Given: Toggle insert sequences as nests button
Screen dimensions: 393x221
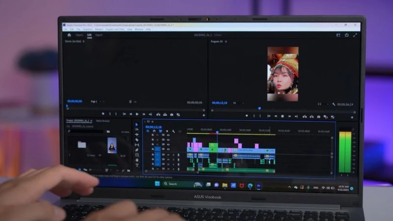Looking at the screenshot, I should coord(148,131).
